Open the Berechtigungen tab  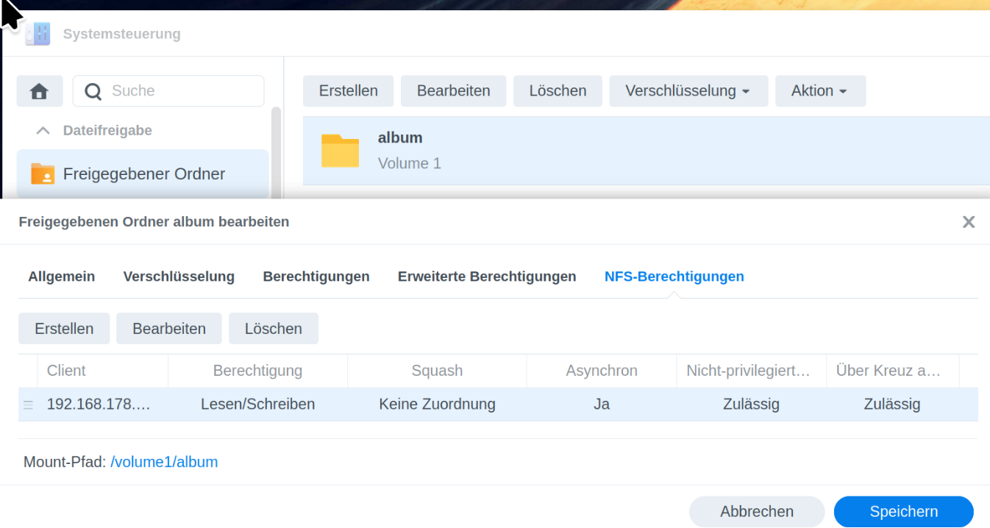click(316, 277)
